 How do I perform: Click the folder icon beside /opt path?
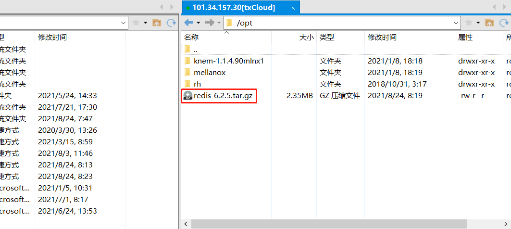point(230,23)
